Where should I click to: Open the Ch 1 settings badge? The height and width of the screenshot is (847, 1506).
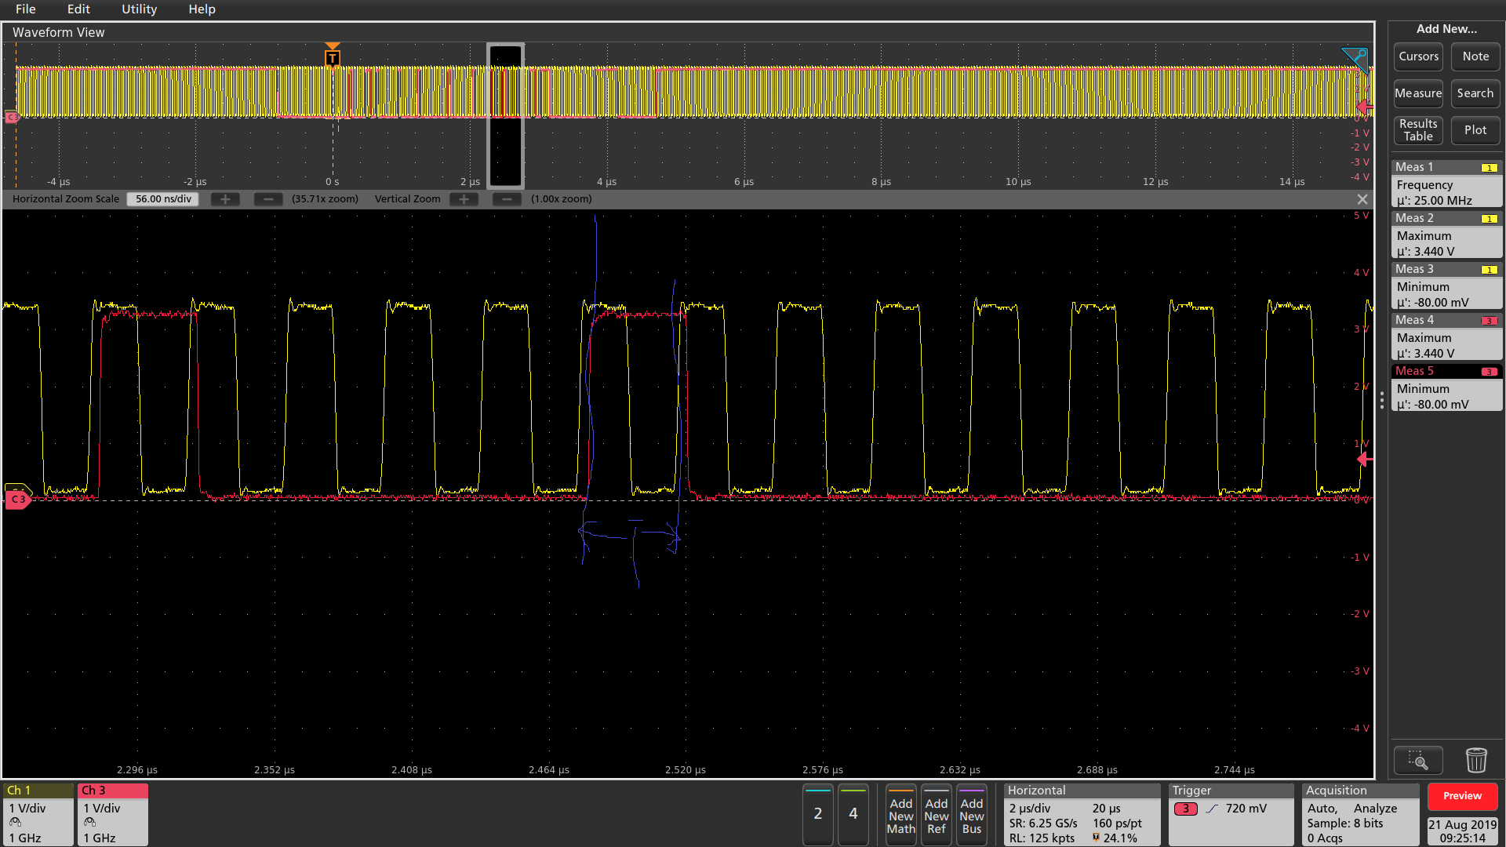38,814
